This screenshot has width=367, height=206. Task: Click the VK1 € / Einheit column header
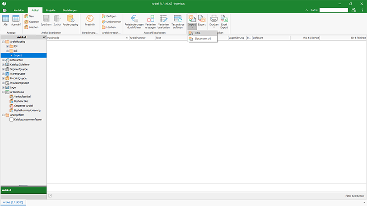(305, 38)
